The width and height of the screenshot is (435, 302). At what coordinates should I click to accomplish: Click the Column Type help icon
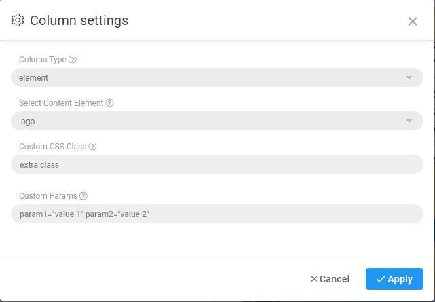click(73, 60)
